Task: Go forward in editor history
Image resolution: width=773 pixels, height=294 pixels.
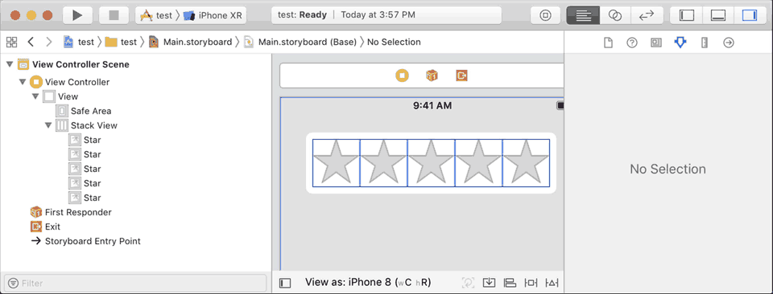Action: coord(48,42)
